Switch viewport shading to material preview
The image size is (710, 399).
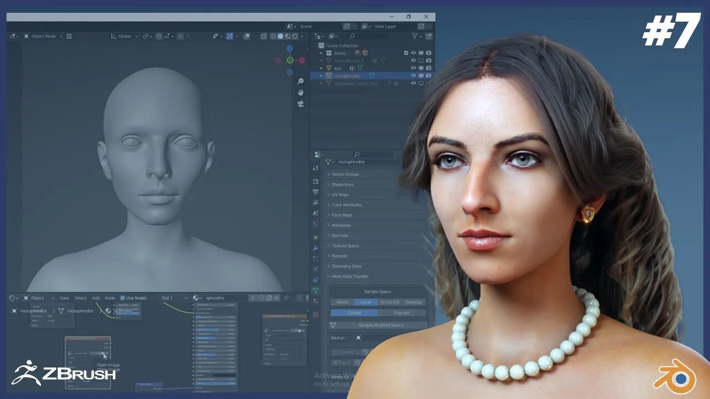click(287, 36)
